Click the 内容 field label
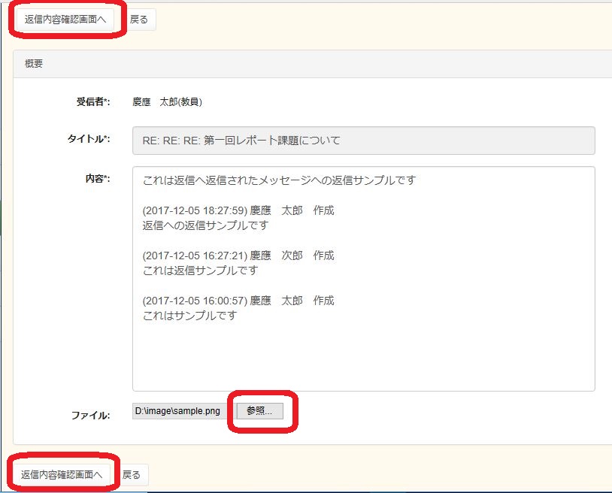 (x=97, y=179)
